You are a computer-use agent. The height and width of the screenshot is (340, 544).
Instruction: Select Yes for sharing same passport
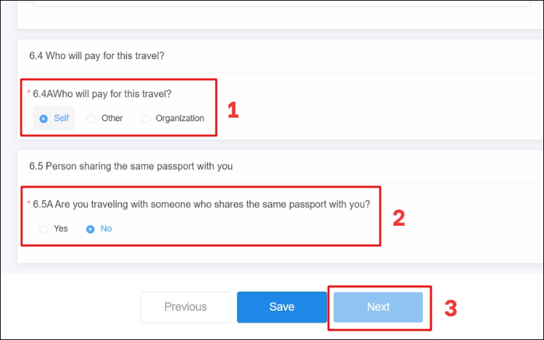44,229
